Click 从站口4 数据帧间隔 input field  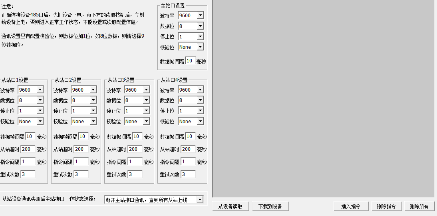tap(190, 136)
